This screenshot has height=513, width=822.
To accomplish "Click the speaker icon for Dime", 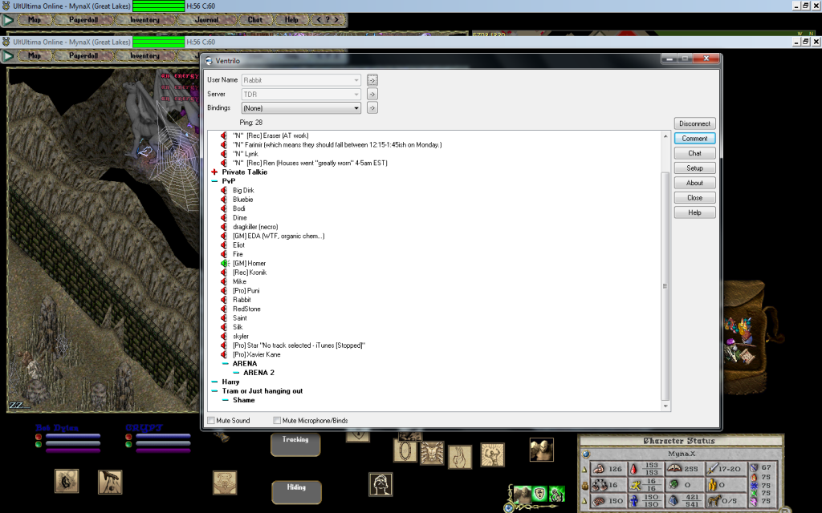I will [225, 218].
